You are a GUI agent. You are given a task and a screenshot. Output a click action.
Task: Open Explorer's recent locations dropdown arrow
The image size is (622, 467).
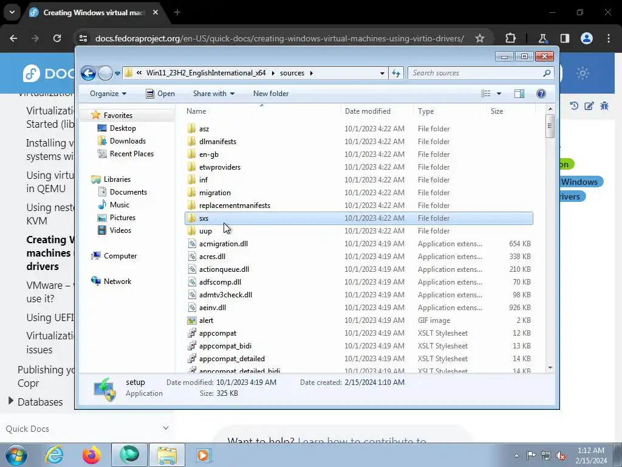117,74
